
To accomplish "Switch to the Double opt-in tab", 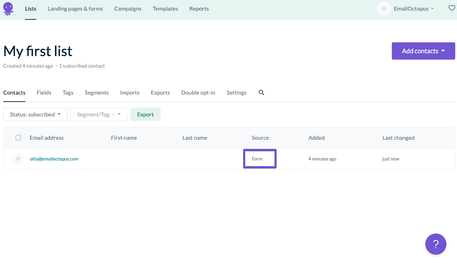I will coord(198,92).
